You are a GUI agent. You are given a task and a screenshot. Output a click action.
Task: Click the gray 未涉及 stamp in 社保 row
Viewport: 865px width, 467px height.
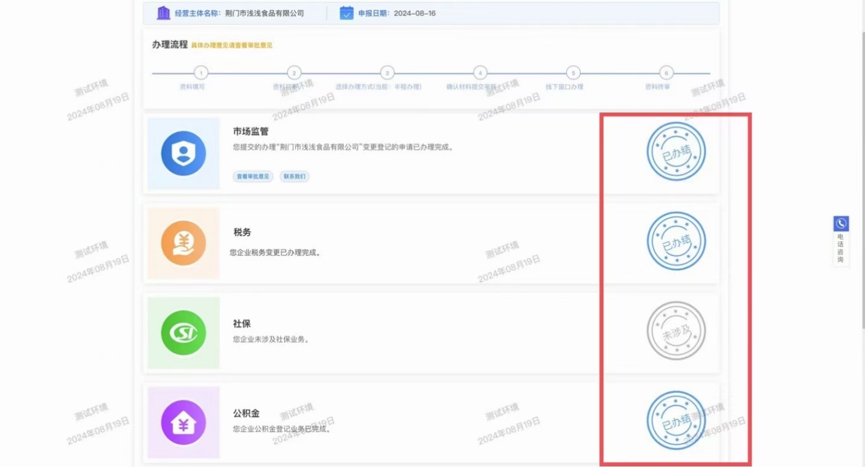point(676,331)
